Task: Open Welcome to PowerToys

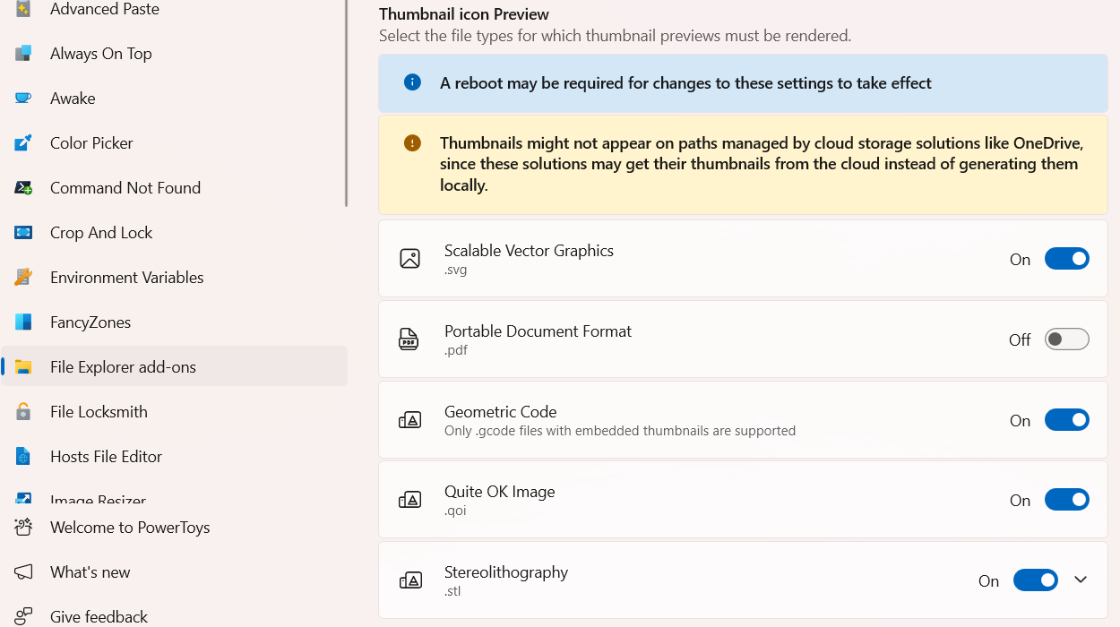Action: pos(130,528)
